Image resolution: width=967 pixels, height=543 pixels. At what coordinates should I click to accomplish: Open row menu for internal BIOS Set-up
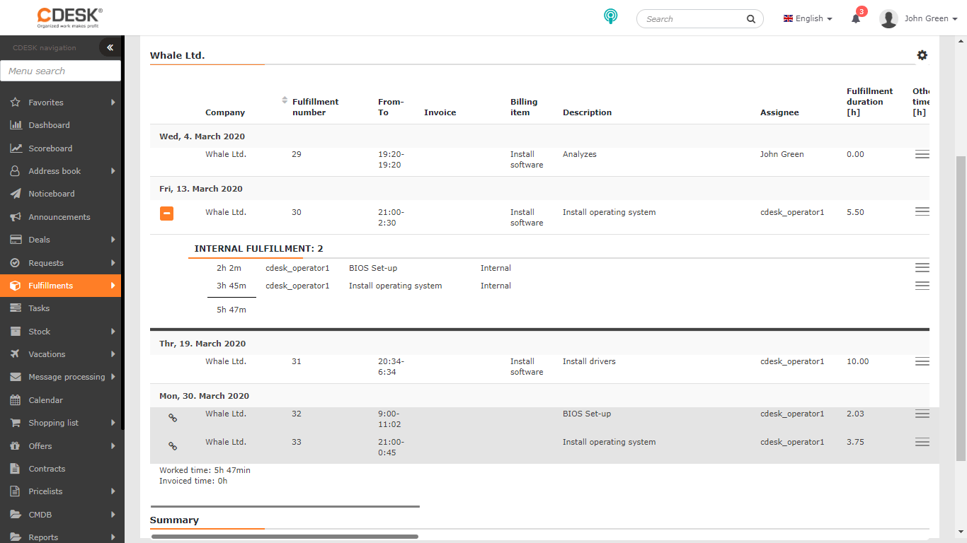pyautogui.click(x=922, y=267)
